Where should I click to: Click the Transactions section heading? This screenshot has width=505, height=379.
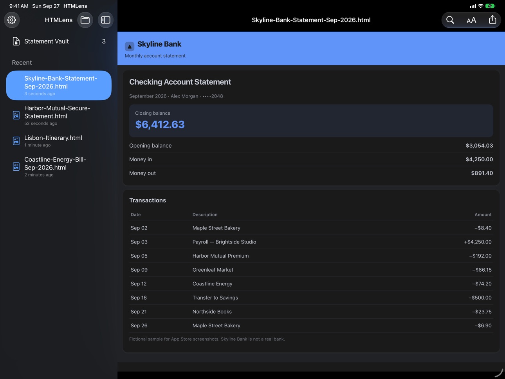point(148,200)
